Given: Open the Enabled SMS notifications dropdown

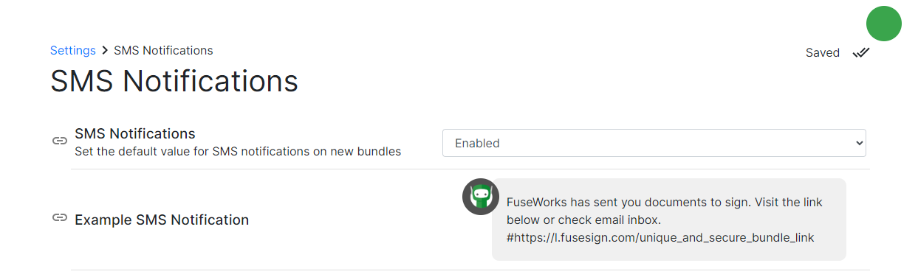Looking at the screenshot, I should point(654,143).
